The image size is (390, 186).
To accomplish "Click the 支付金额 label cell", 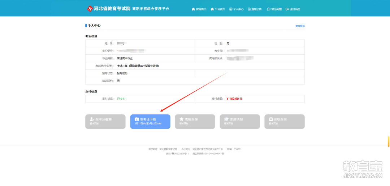I will [x=211, y=99].
